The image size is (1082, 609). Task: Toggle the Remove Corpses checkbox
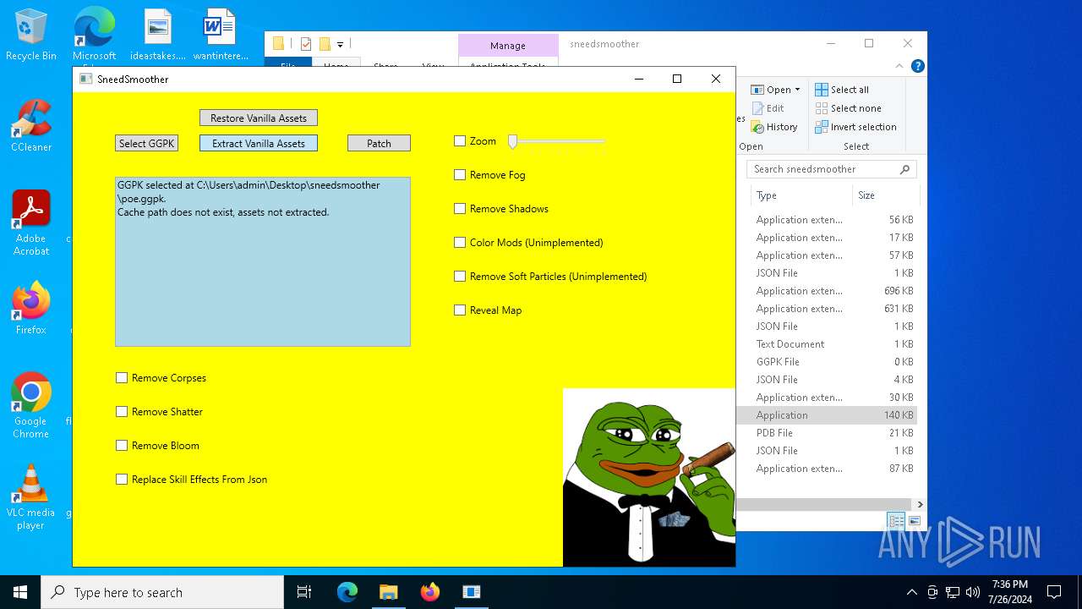pyautogui.click(x=122, y=378)
